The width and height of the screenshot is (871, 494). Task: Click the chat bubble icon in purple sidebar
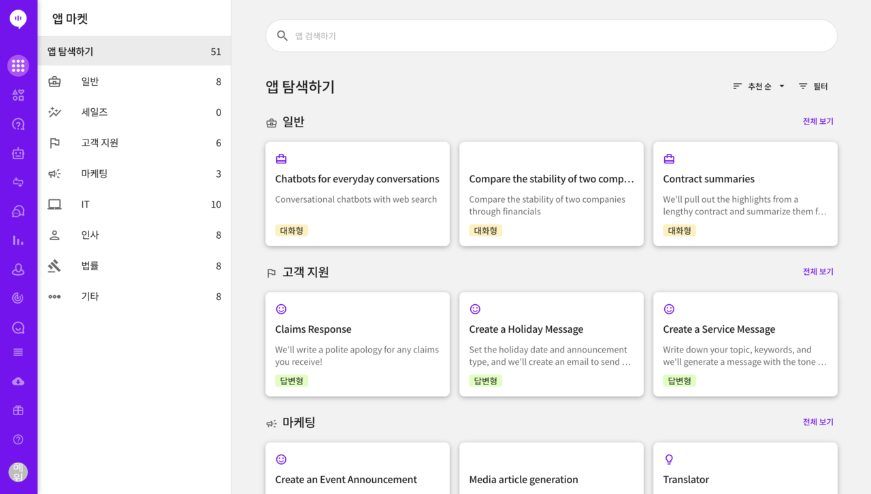pyautogui.click(x=18, y=212)
